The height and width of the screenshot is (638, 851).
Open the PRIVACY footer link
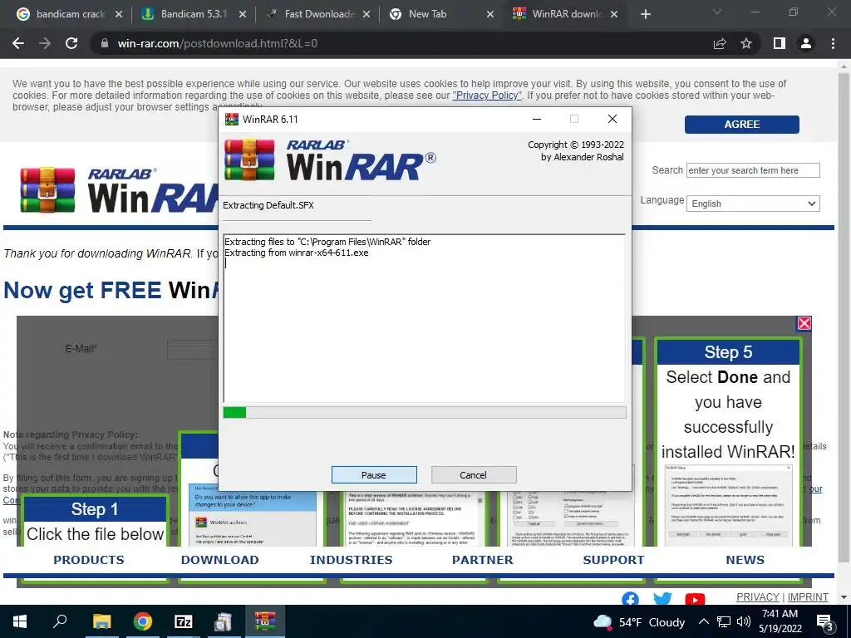758,596
